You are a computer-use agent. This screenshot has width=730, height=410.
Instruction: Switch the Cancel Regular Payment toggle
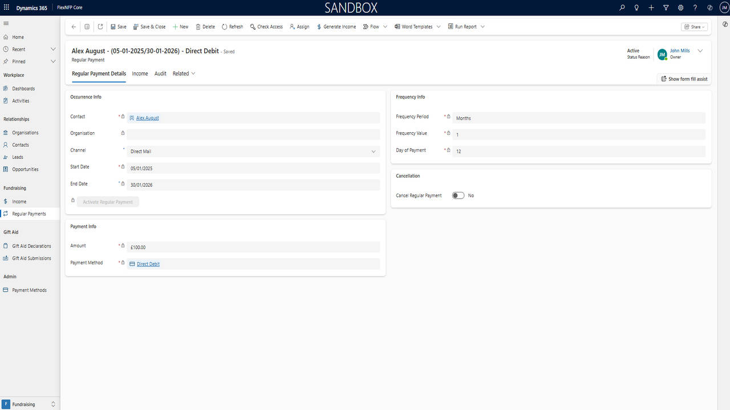[x=457, y=195]
